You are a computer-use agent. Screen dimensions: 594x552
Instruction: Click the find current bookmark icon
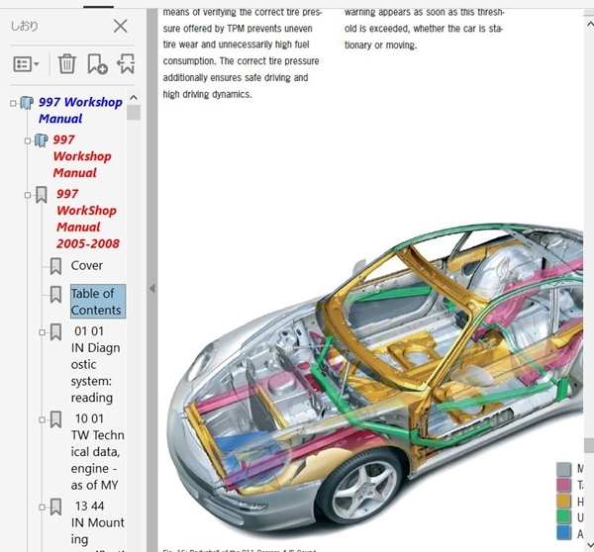(x=126, y=63)
